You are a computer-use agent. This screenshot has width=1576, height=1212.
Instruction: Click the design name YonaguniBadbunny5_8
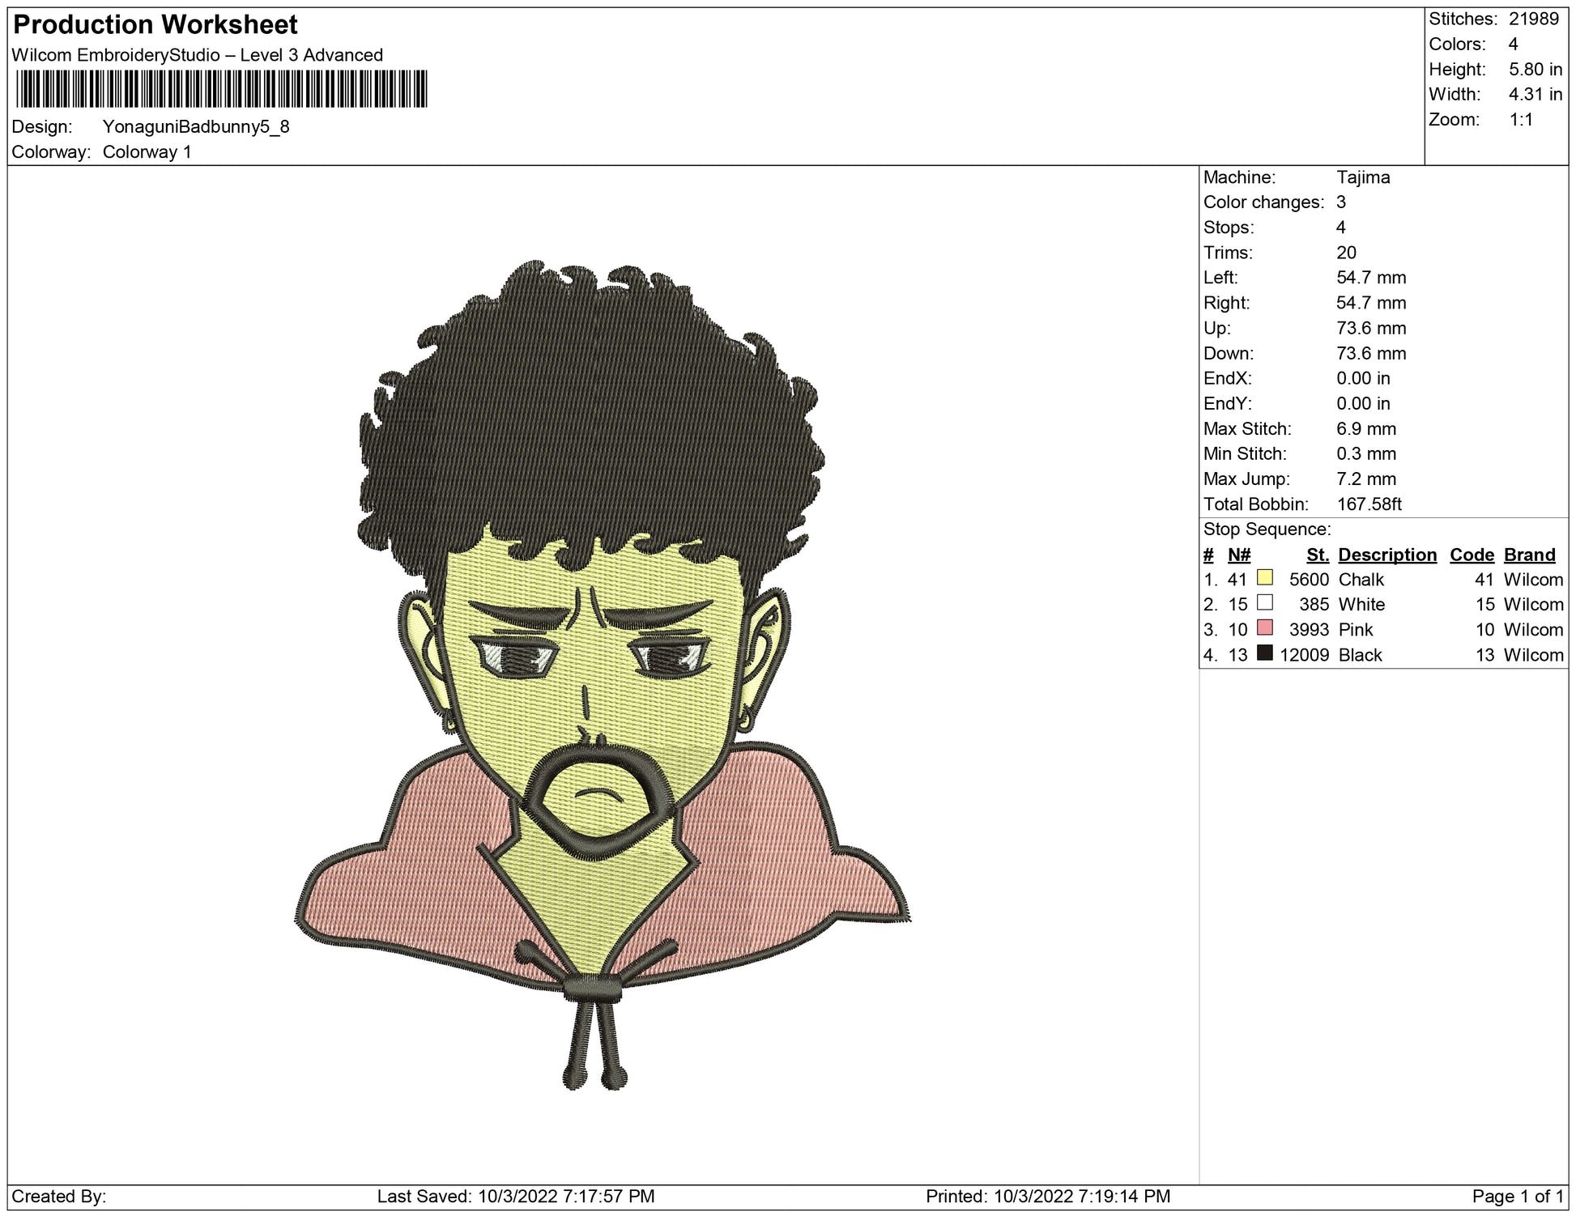(196, 127)
